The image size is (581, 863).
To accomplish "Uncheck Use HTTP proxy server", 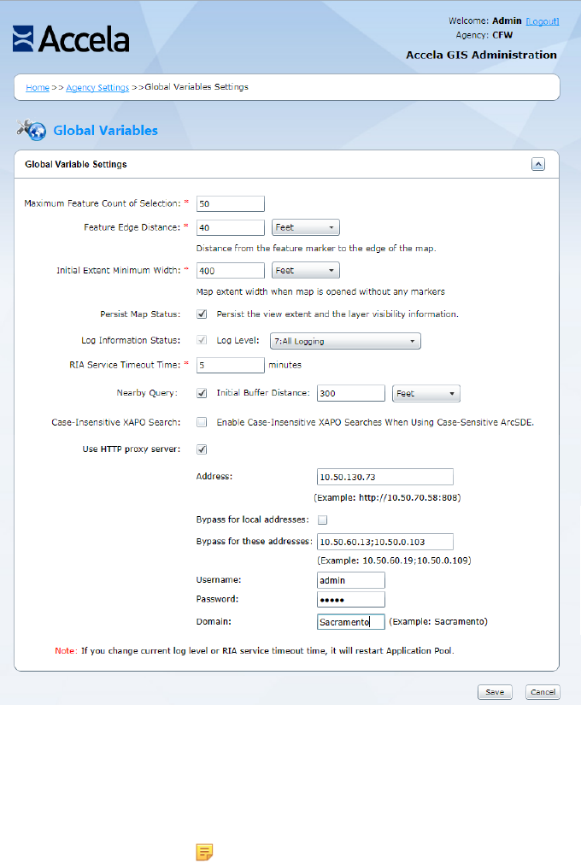I will tap(202, 449).
